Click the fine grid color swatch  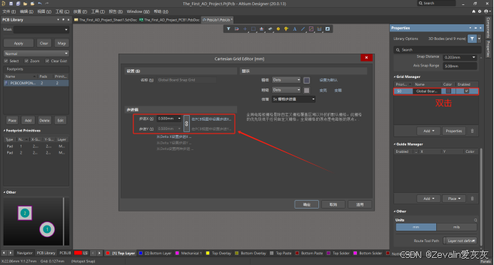[306, 80]
